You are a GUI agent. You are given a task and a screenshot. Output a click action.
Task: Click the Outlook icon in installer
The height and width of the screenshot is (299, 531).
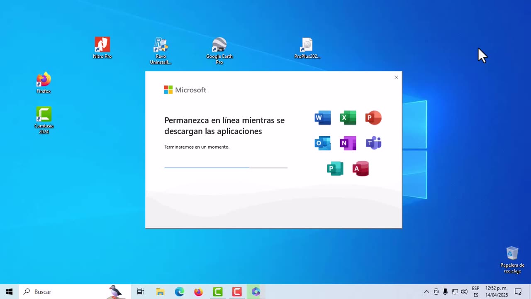click(x=323, y=143)
